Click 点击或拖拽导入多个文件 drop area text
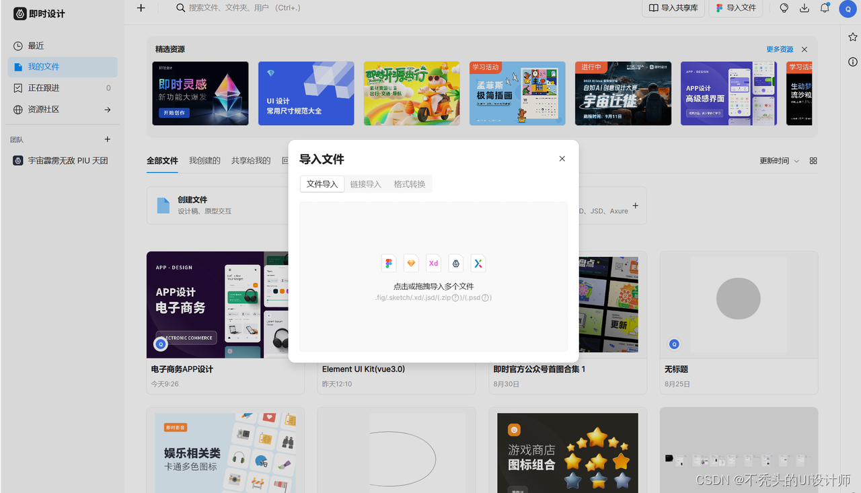This screenshot has height=493, width=861. click(434, 287)
